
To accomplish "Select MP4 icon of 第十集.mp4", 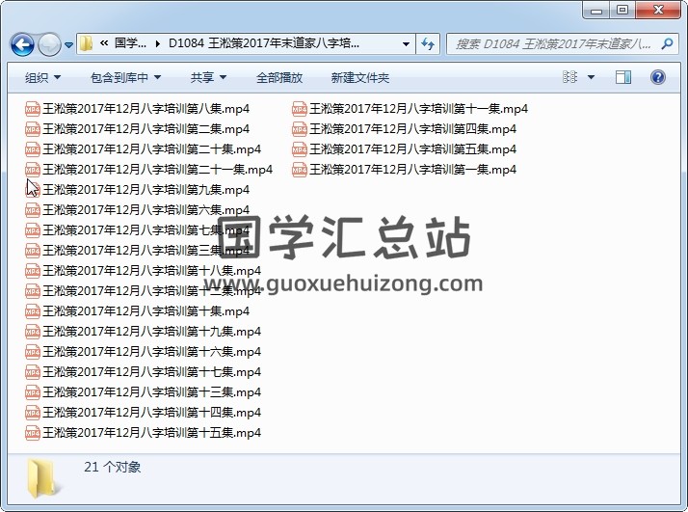I will [33, 310].
